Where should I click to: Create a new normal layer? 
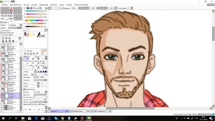coord(3,38)
